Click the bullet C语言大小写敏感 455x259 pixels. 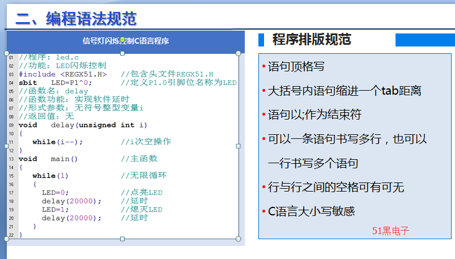click(x=311, y=211)
